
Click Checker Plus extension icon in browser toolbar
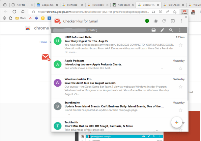click(184, 12)
